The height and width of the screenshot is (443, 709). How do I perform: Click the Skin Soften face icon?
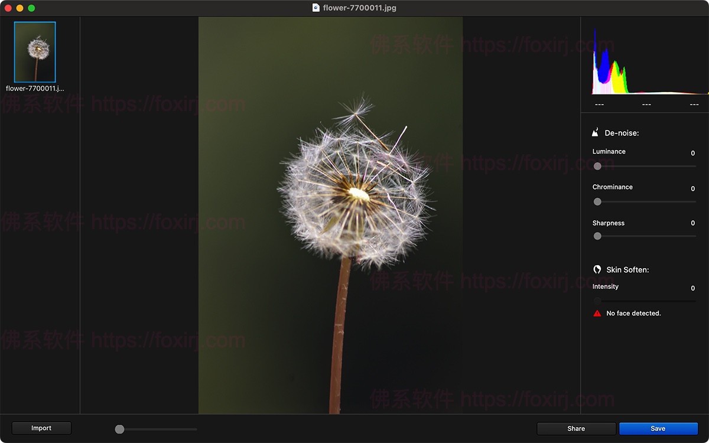[x=597, y=269]
